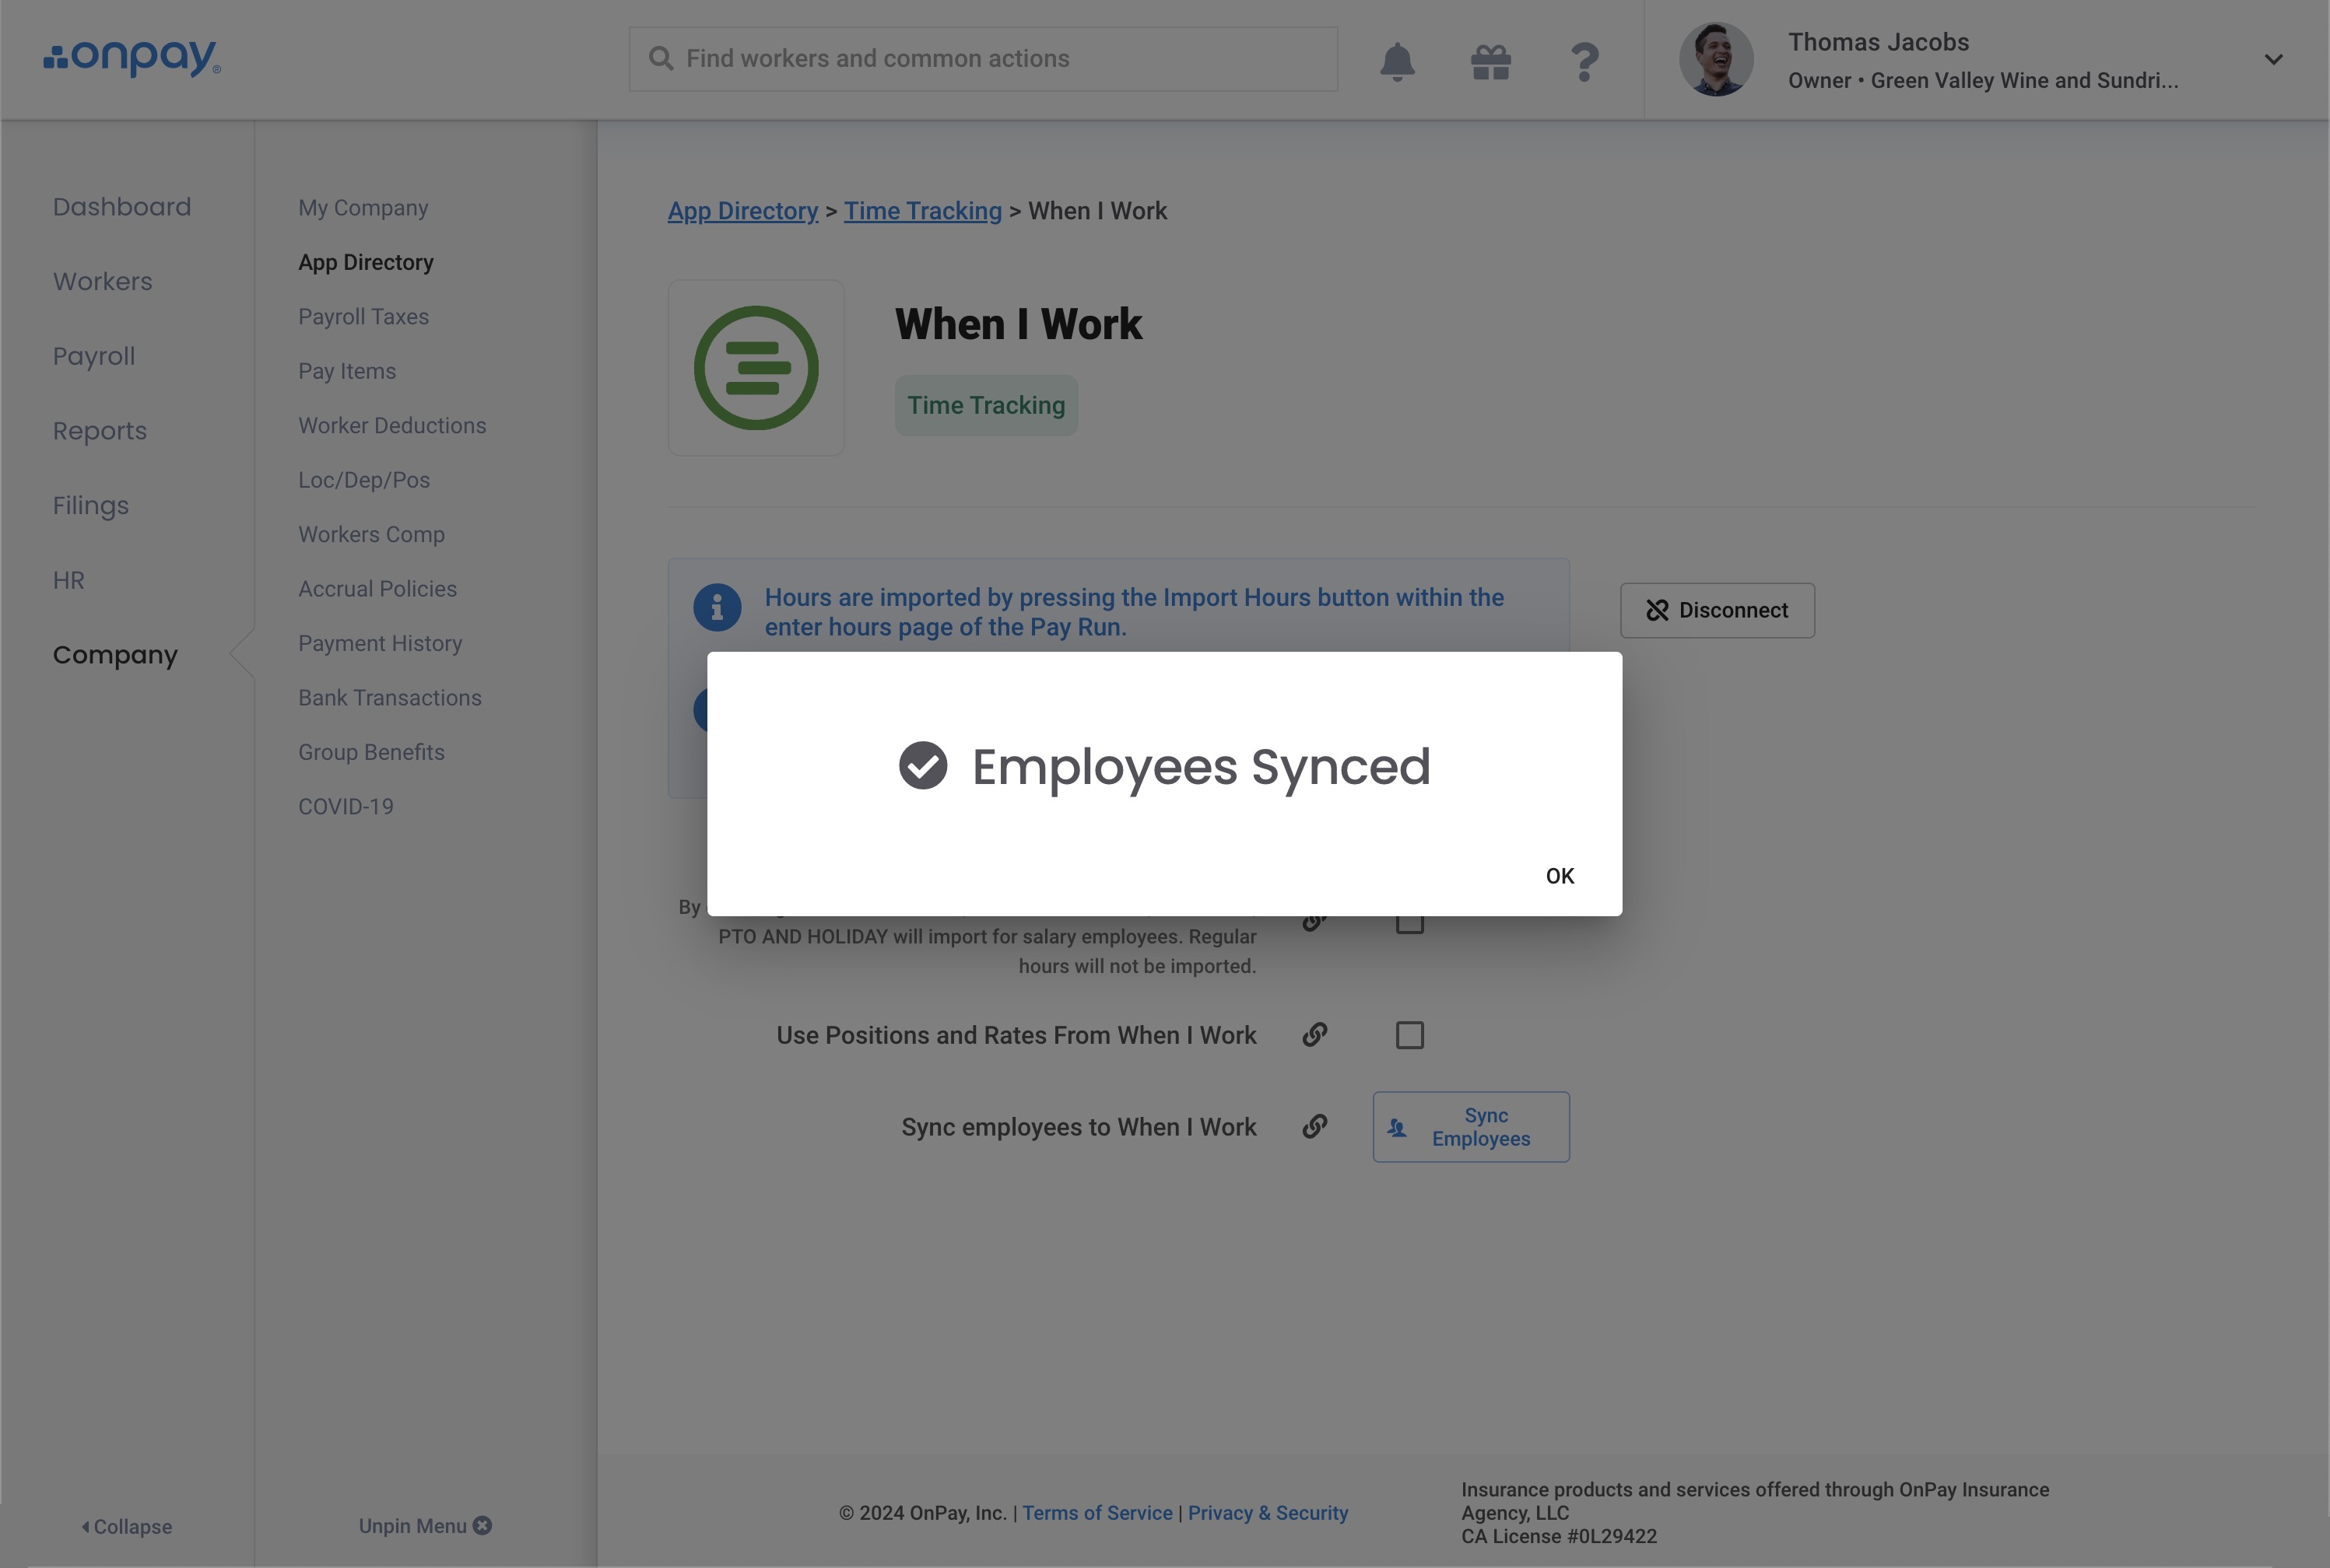Screen dimensions: 2330x1568
Task: Open Privacy & Security footer link
Action: tap(1268, 1513)
